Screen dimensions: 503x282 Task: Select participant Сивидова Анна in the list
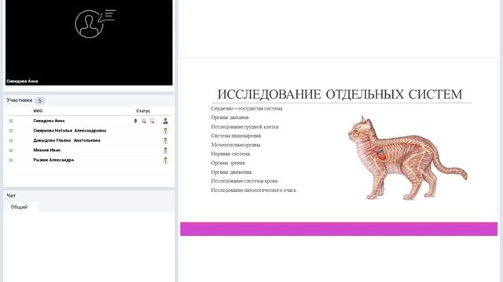[49, 121]
